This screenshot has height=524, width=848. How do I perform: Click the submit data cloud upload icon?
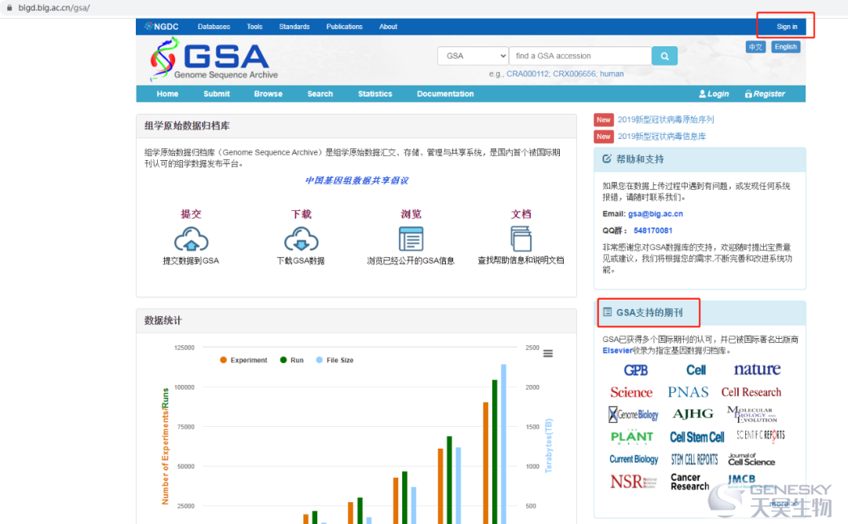click(x=191, y=238)
